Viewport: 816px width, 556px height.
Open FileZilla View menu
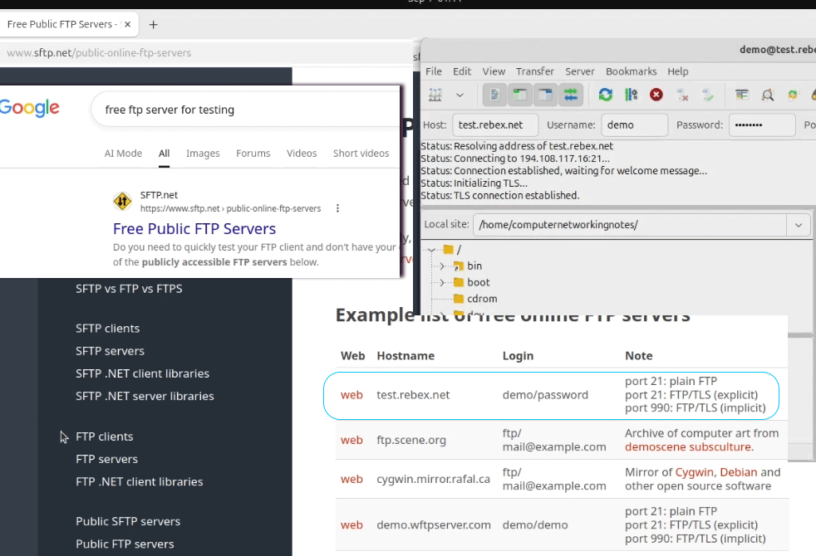[x=494, y=71]
